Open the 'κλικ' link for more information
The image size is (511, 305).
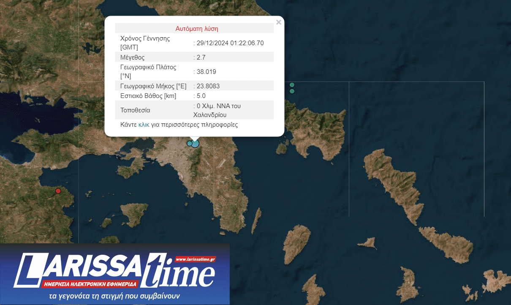coord(144,125)
